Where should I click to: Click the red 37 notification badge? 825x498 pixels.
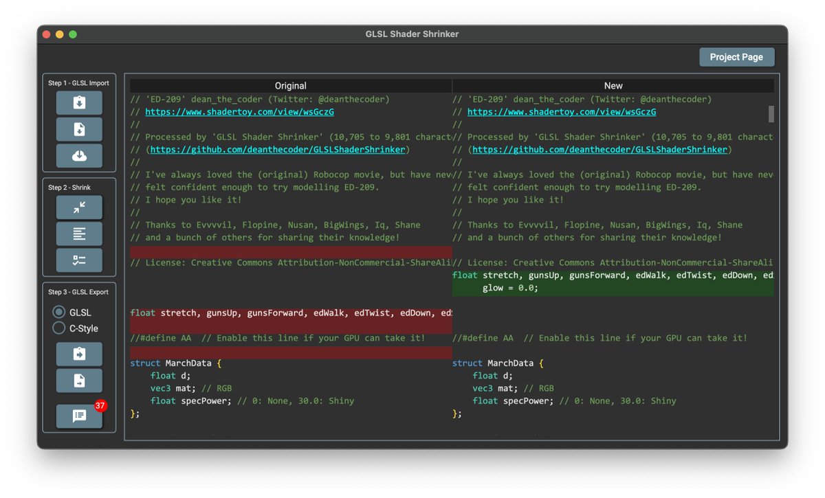(100, 406)
